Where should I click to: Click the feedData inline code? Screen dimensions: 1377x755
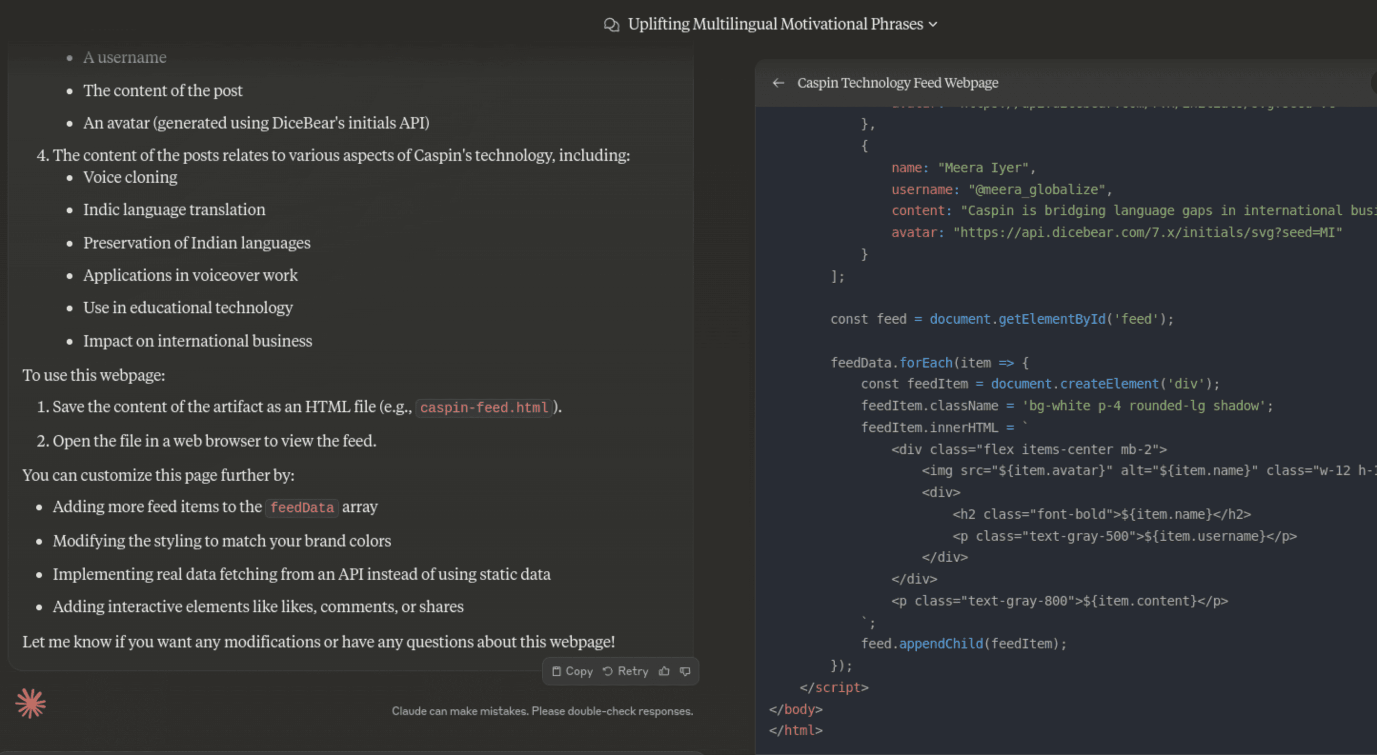click(x=302, y=507)
